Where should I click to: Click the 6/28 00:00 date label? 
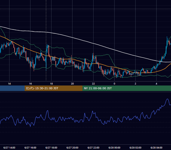pyautogui.click(x=114, y=147)
